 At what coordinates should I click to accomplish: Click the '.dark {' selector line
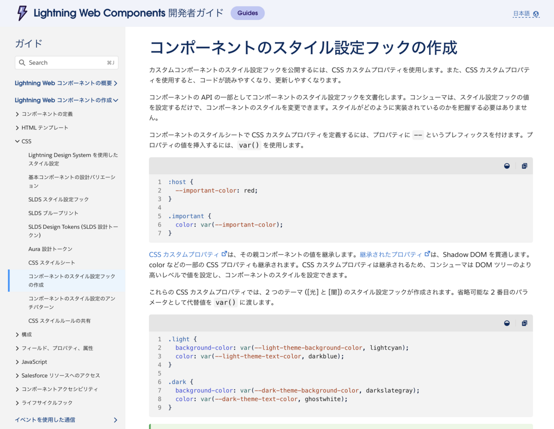[x=181, y=382]
